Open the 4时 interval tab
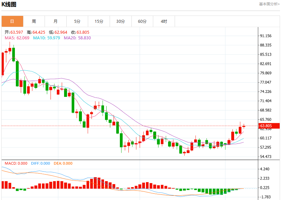Viewport: 282px width, 200px height. pyautogui.click(x=164, y=21)
